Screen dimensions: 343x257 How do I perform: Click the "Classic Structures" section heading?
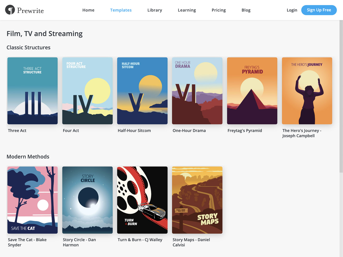(28, 48)
